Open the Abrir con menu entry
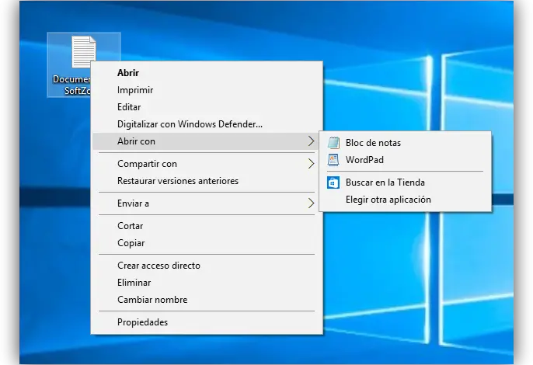The height and width of the screenshot is (365, 533). point(206,141)
